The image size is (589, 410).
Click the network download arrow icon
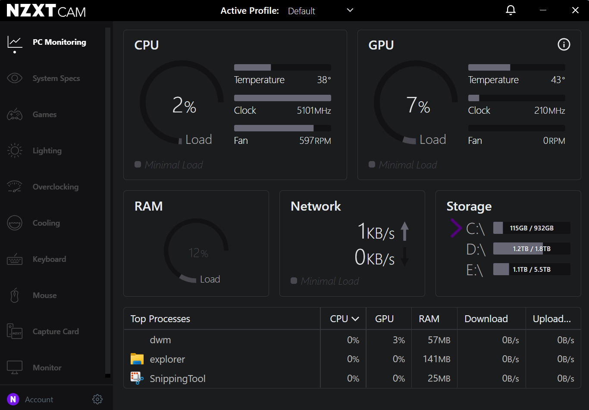[404, 257]
